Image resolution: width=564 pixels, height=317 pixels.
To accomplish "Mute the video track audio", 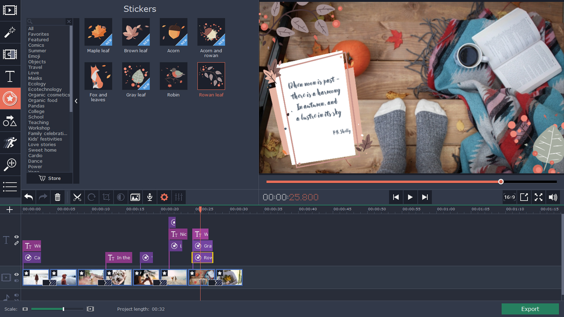I will coord(16,281).
